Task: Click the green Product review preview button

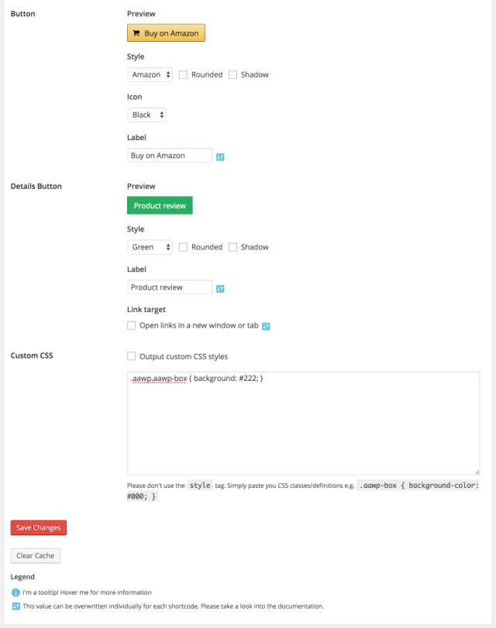Action: click(x=159, y=206)
